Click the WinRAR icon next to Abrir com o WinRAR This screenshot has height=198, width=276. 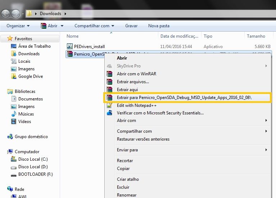(x=109, y=74)
